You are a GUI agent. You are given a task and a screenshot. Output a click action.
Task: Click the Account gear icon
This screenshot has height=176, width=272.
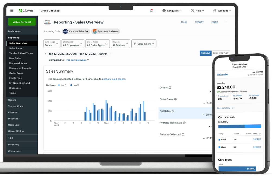[215, 11]
